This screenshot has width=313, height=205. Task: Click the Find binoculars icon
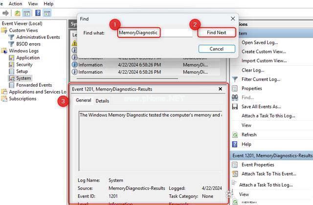pos(235,97)
